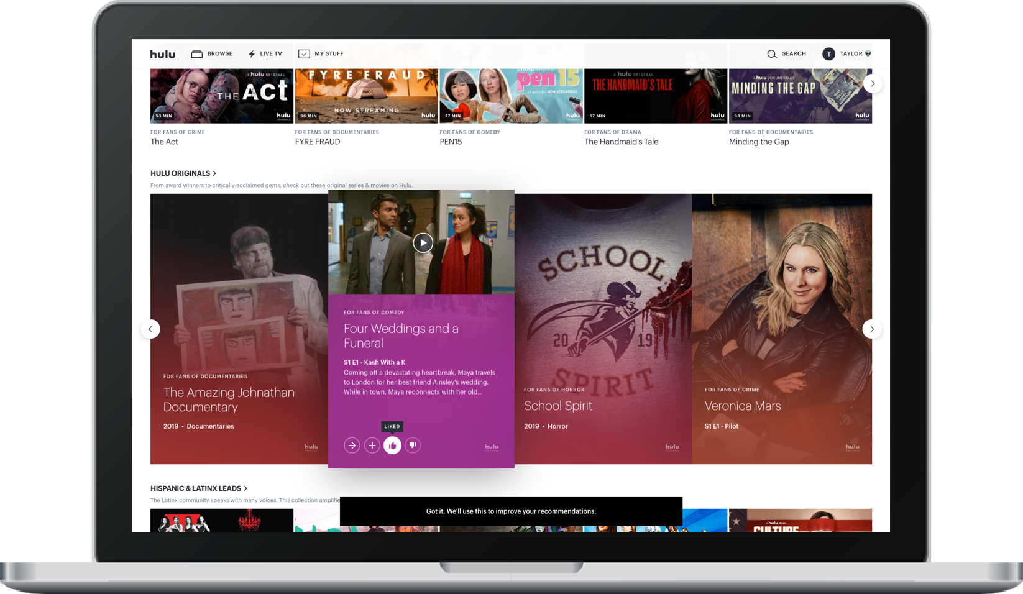Open the FYRE FRAUD thumbnail
The width and height of the screenshot is (1023, 594).
click(367, 96)
